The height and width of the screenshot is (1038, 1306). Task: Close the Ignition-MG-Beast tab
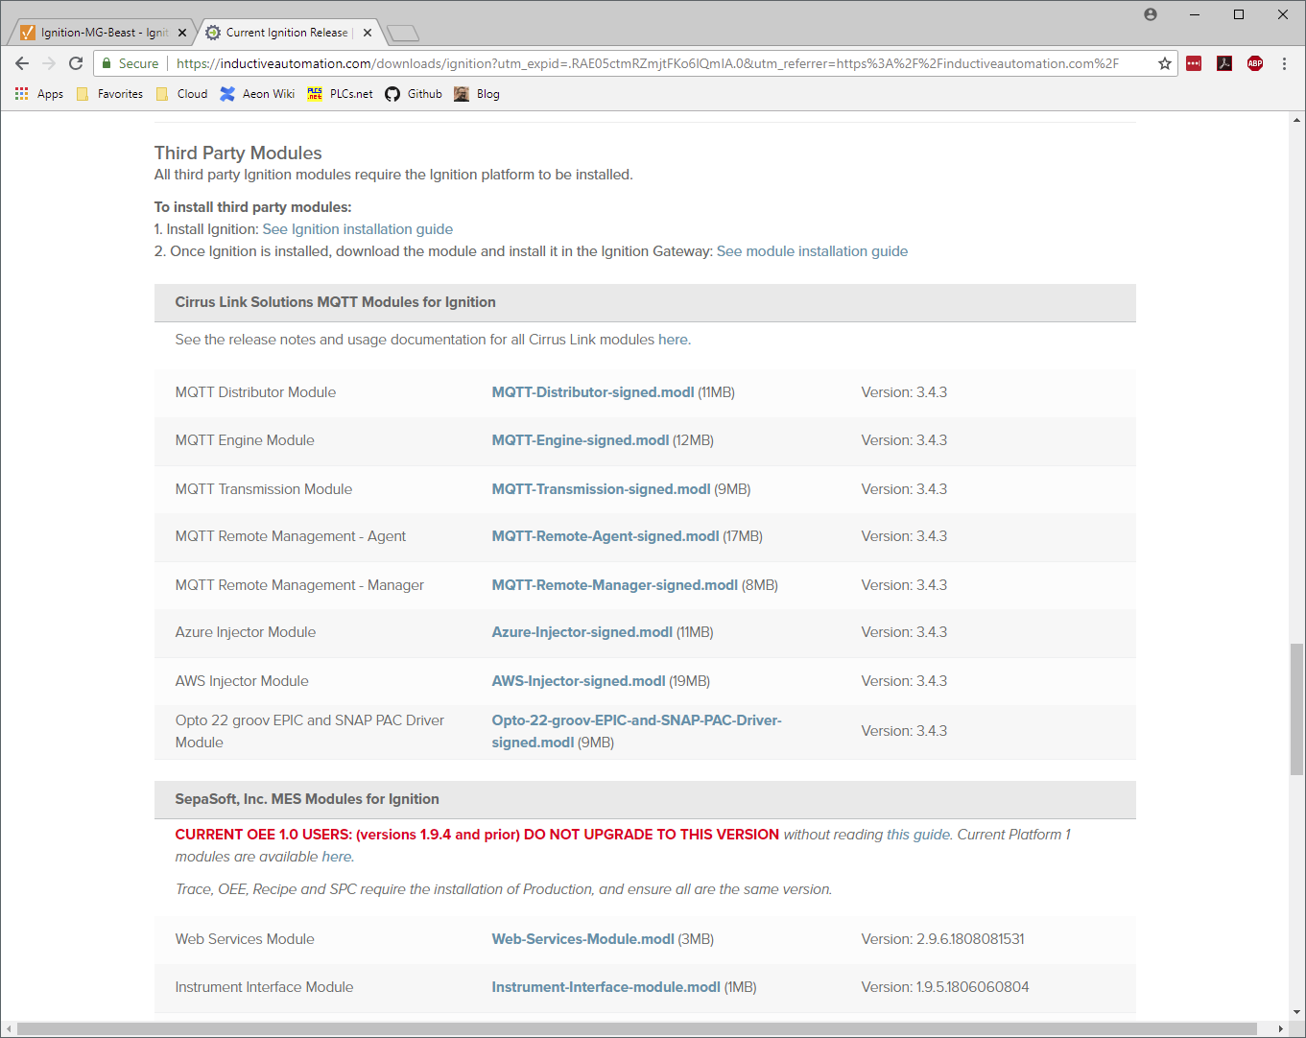tap(182, 33)
